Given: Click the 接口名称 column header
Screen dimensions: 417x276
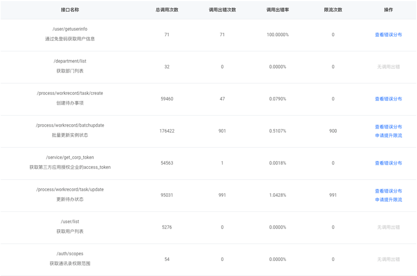Looking at the screenshot, I should (x=70, y=10).
